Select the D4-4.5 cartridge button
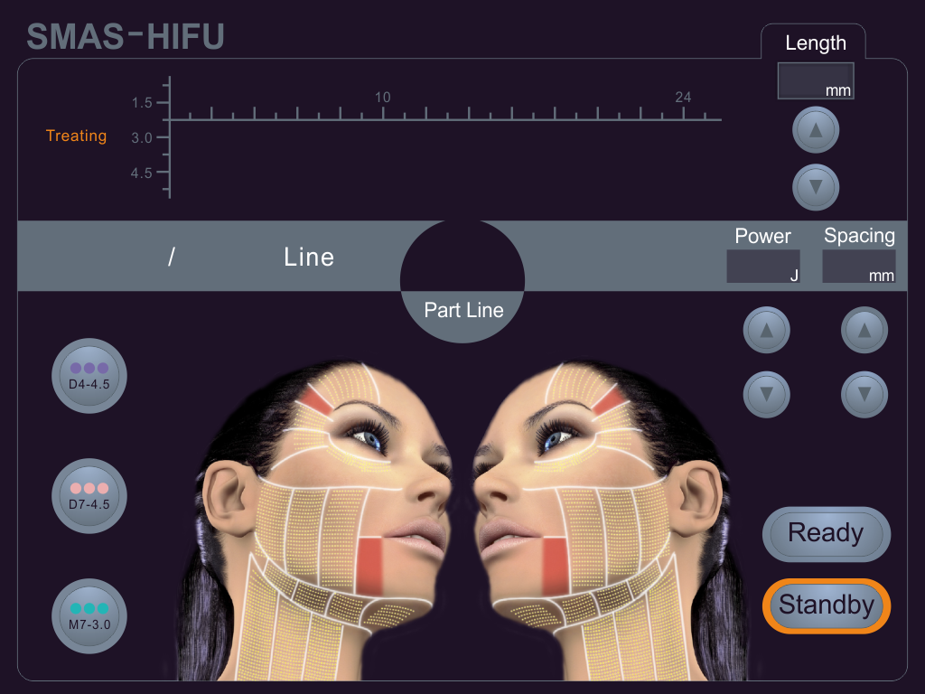This screenshot has height=694, width=925. (x=89, y=375)
